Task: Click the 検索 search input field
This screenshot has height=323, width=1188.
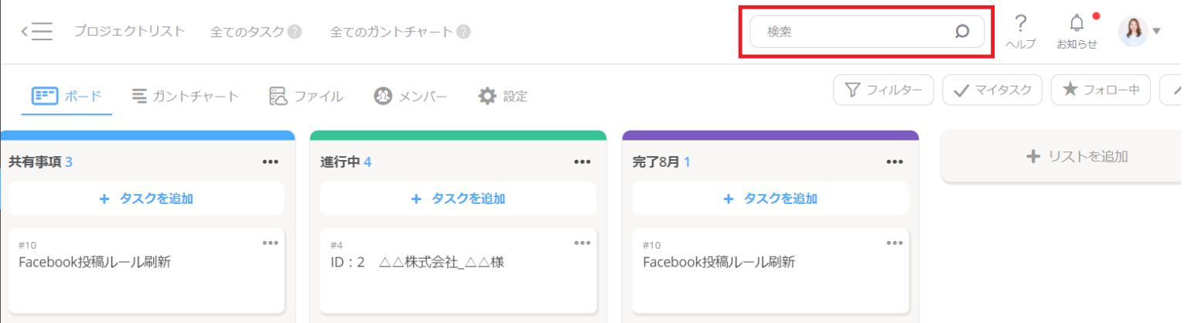Action: (x=851, y=32)
